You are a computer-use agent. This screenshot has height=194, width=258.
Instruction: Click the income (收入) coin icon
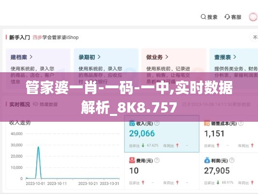(x=132, y=123)
